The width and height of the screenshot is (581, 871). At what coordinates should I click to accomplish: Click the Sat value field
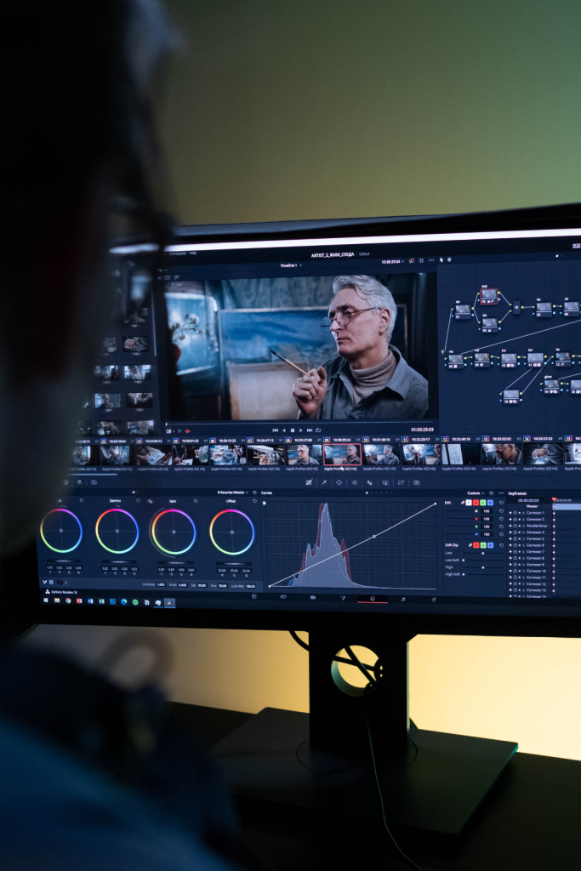pos(202,585)
